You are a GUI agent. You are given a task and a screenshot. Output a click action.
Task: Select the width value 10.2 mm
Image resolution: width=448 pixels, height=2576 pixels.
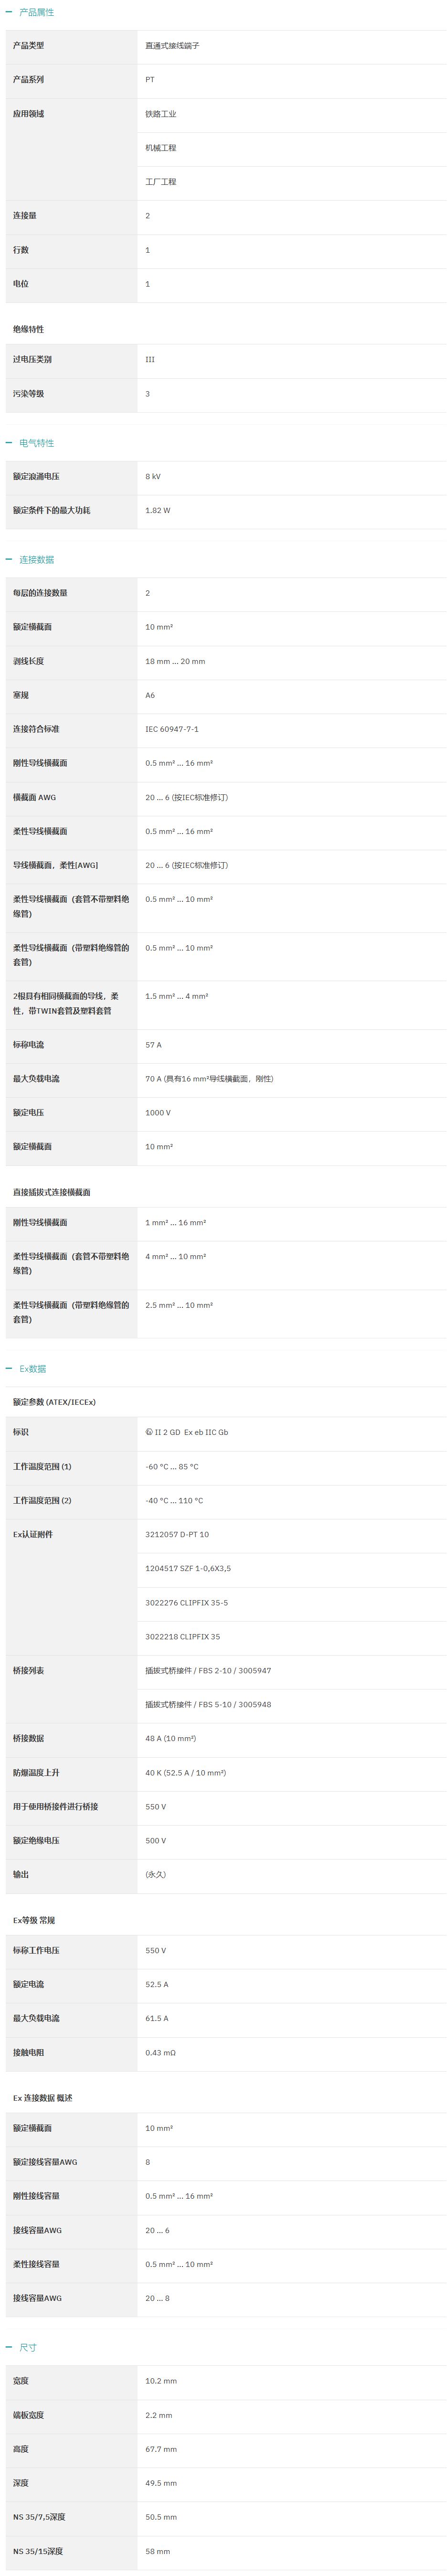161,2381
